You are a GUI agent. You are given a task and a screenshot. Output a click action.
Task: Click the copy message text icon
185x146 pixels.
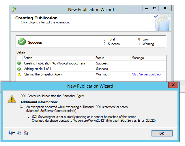19,133
